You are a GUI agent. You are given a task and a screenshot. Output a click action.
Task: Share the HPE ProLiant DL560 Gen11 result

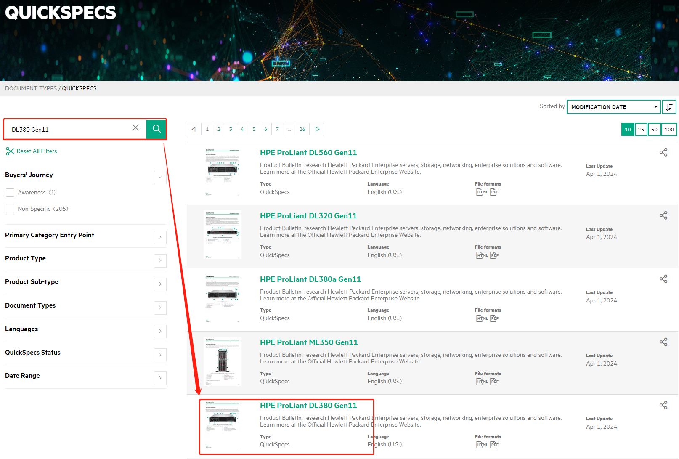point(663,152)
